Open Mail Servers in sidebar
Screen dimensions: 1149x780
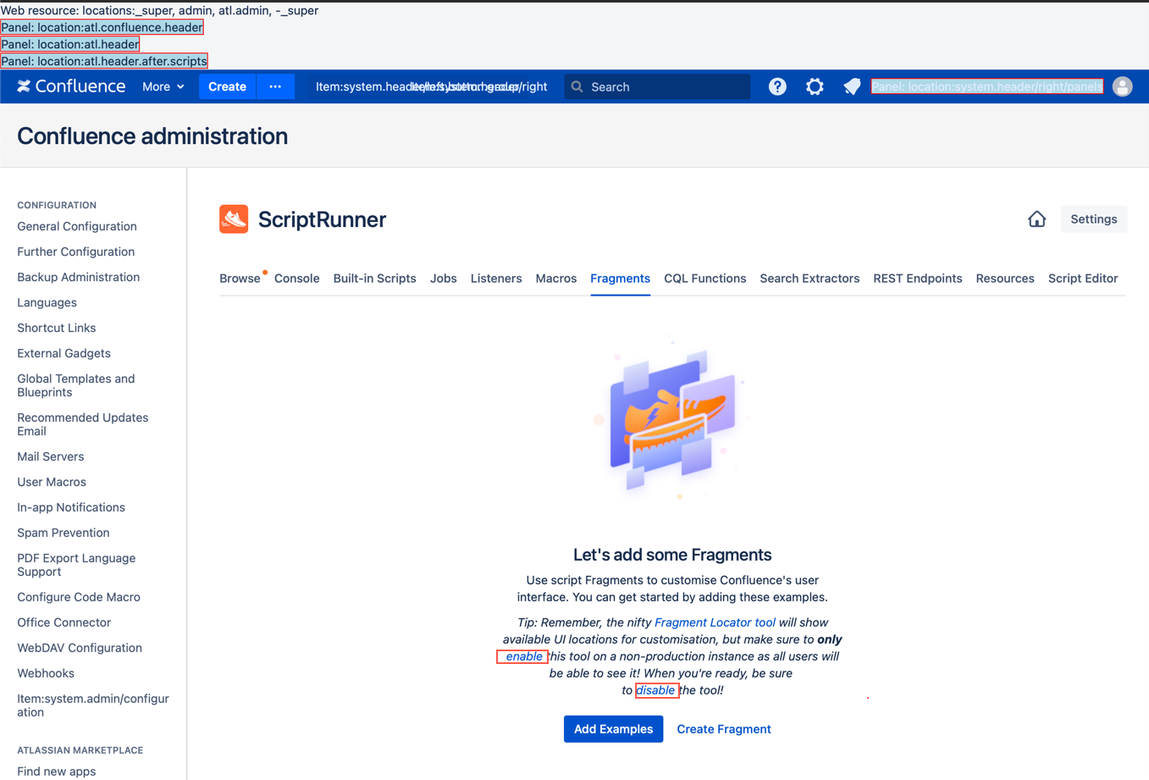(x=51, y=456)
